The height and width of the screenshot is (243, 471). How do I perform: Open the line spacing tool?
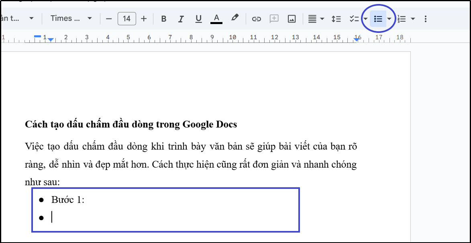pyautogui.click(x=336, y=18)
